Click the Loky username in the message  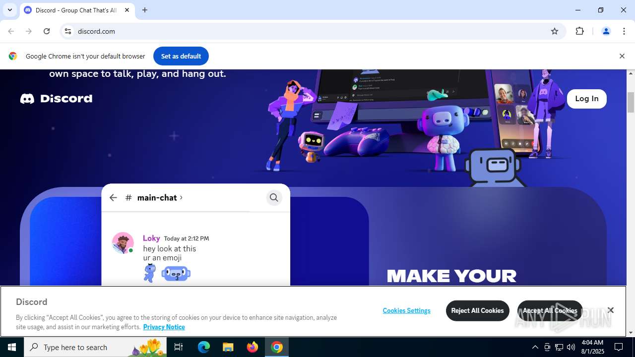click(151, 238)
